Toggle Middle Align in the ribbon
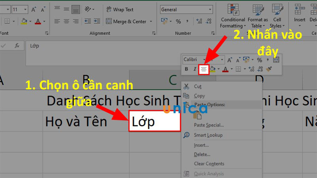317x178 pixels. tap(67, 9)
